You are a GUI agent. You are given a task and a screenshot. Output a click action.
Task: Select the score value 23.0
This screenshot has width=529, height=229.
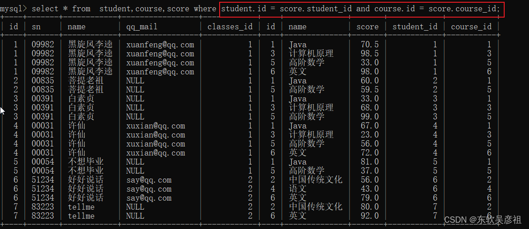(370, 135)
